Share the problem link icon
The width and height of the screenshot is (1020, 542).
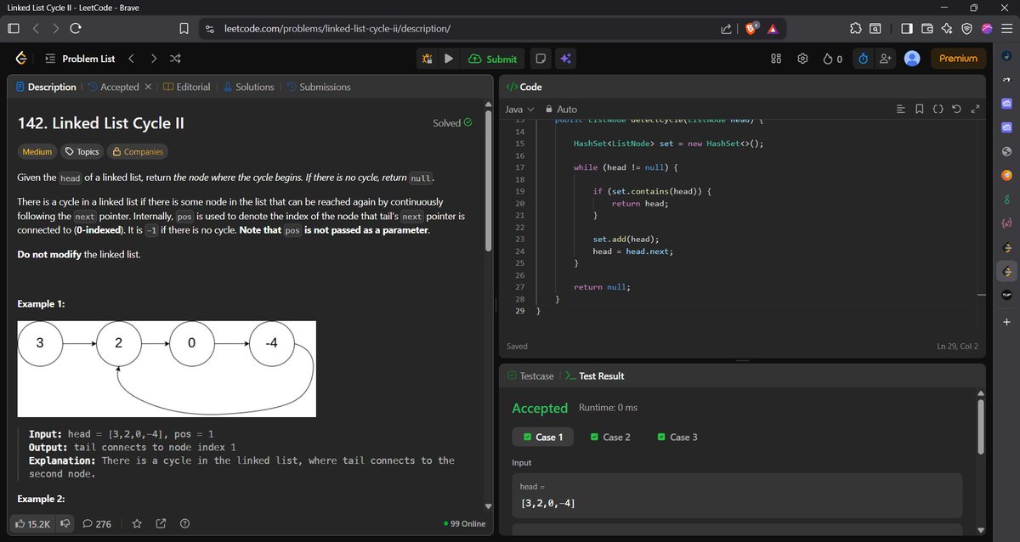pyautogui.click(x=161, y=523)
